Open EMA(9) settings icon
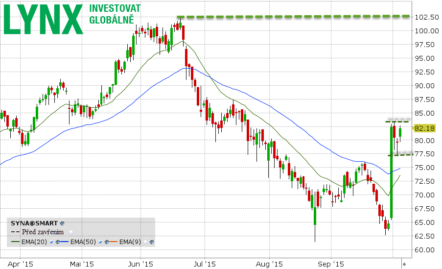The height and width of the screenshot is (269, 442). coord(152,242)
